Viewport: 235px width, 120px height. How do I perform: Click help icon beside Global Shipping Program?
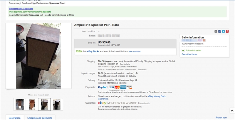[x=117, y=64]
